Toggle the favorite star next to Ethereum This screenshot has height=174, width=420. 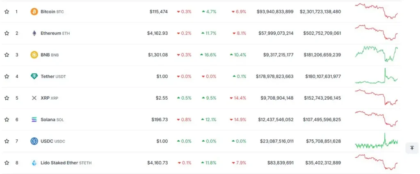click(x=7, y=33)
